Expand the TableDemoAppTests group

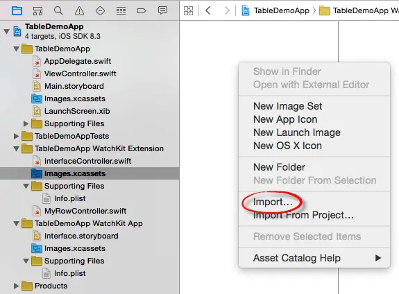tap(16, 136)
